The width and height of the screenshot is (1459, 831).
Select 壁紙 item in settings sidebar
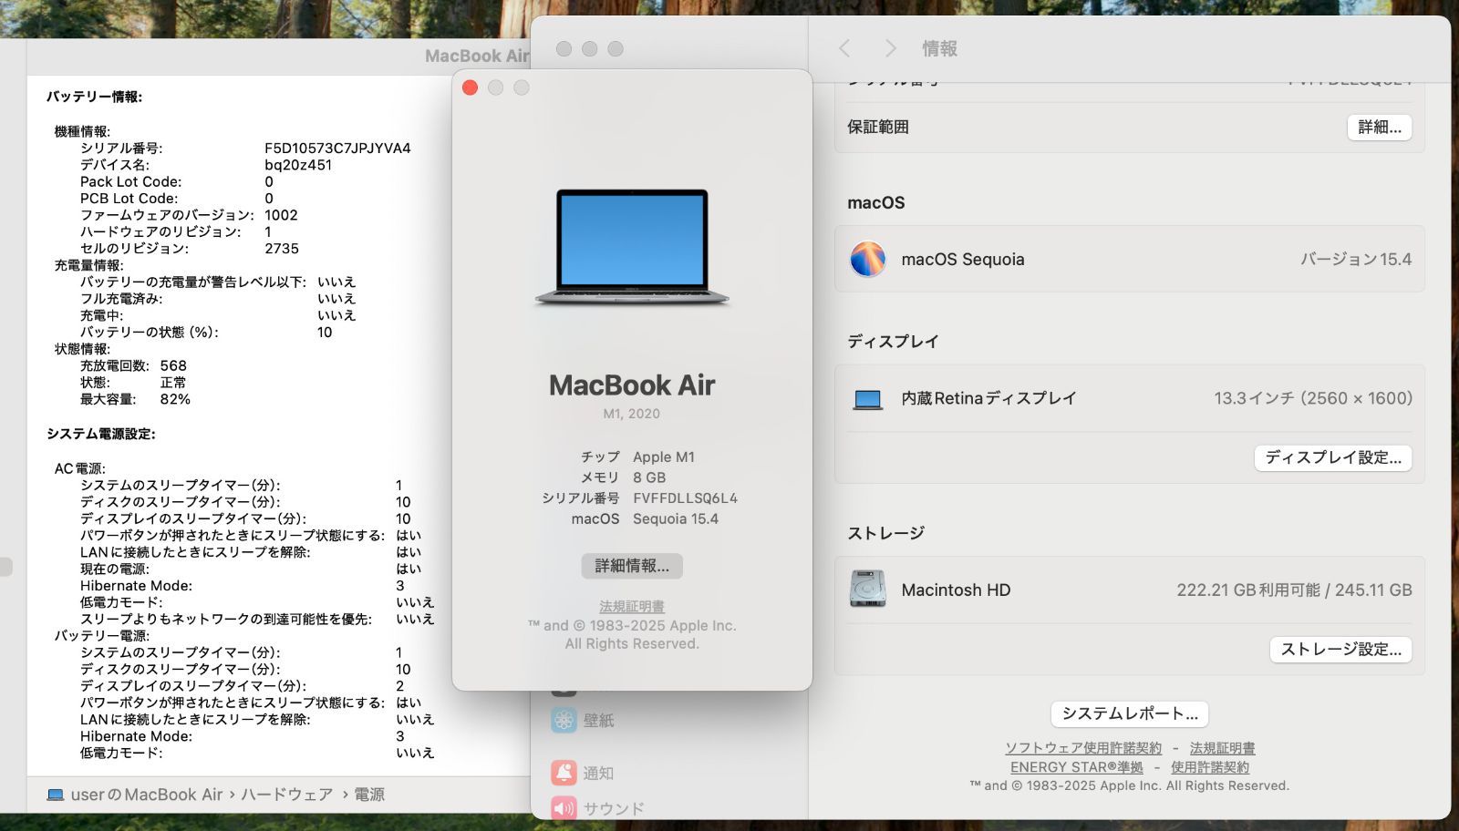[598, 720]
